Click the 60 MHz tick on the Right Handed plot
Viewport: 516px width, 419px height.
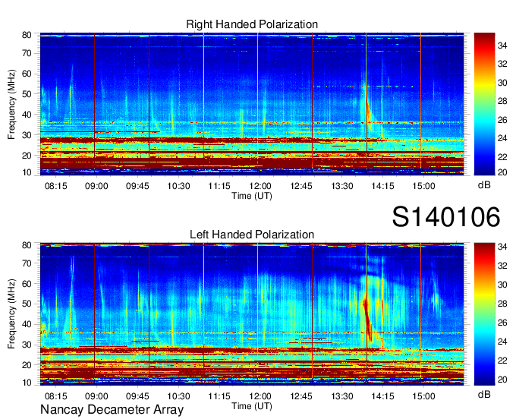[x=27, y=74]
